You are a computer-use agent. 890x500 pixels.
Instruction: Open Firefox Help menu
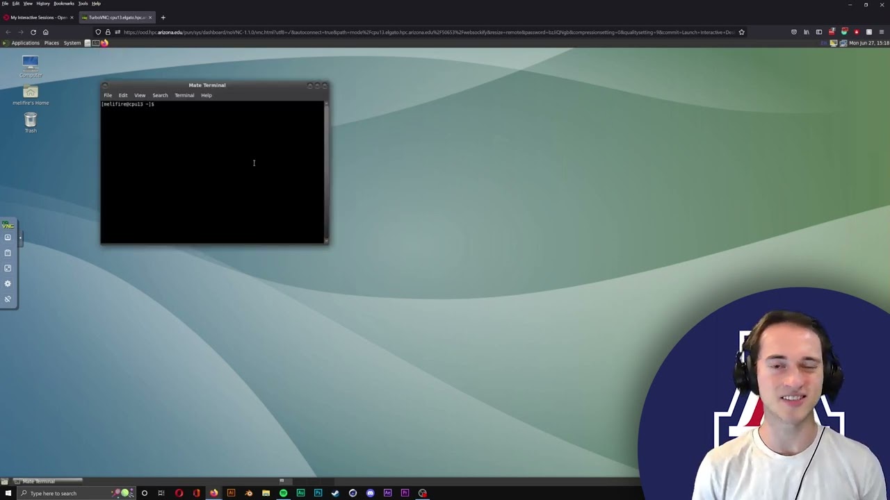coord(96,3)
